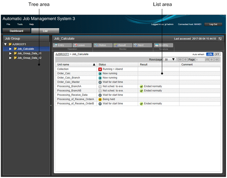Image resolution: width=227 pixels, height=178 pixels.
Task: Sort the list by Unit name column
Action: click(76, 64)
